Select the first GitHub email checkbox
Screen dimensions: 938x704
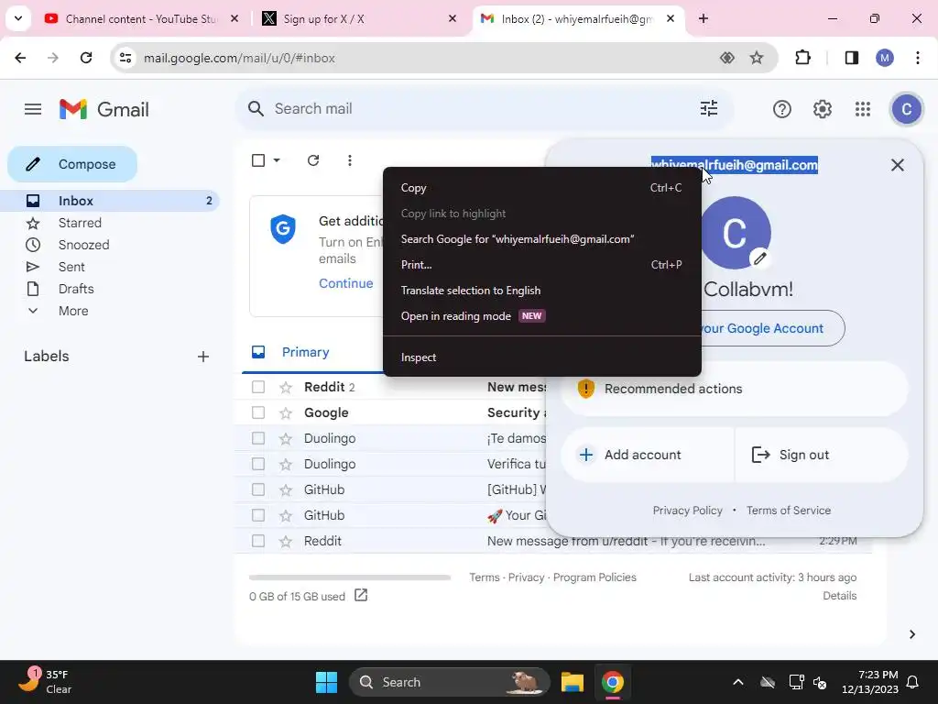point(258,489)
